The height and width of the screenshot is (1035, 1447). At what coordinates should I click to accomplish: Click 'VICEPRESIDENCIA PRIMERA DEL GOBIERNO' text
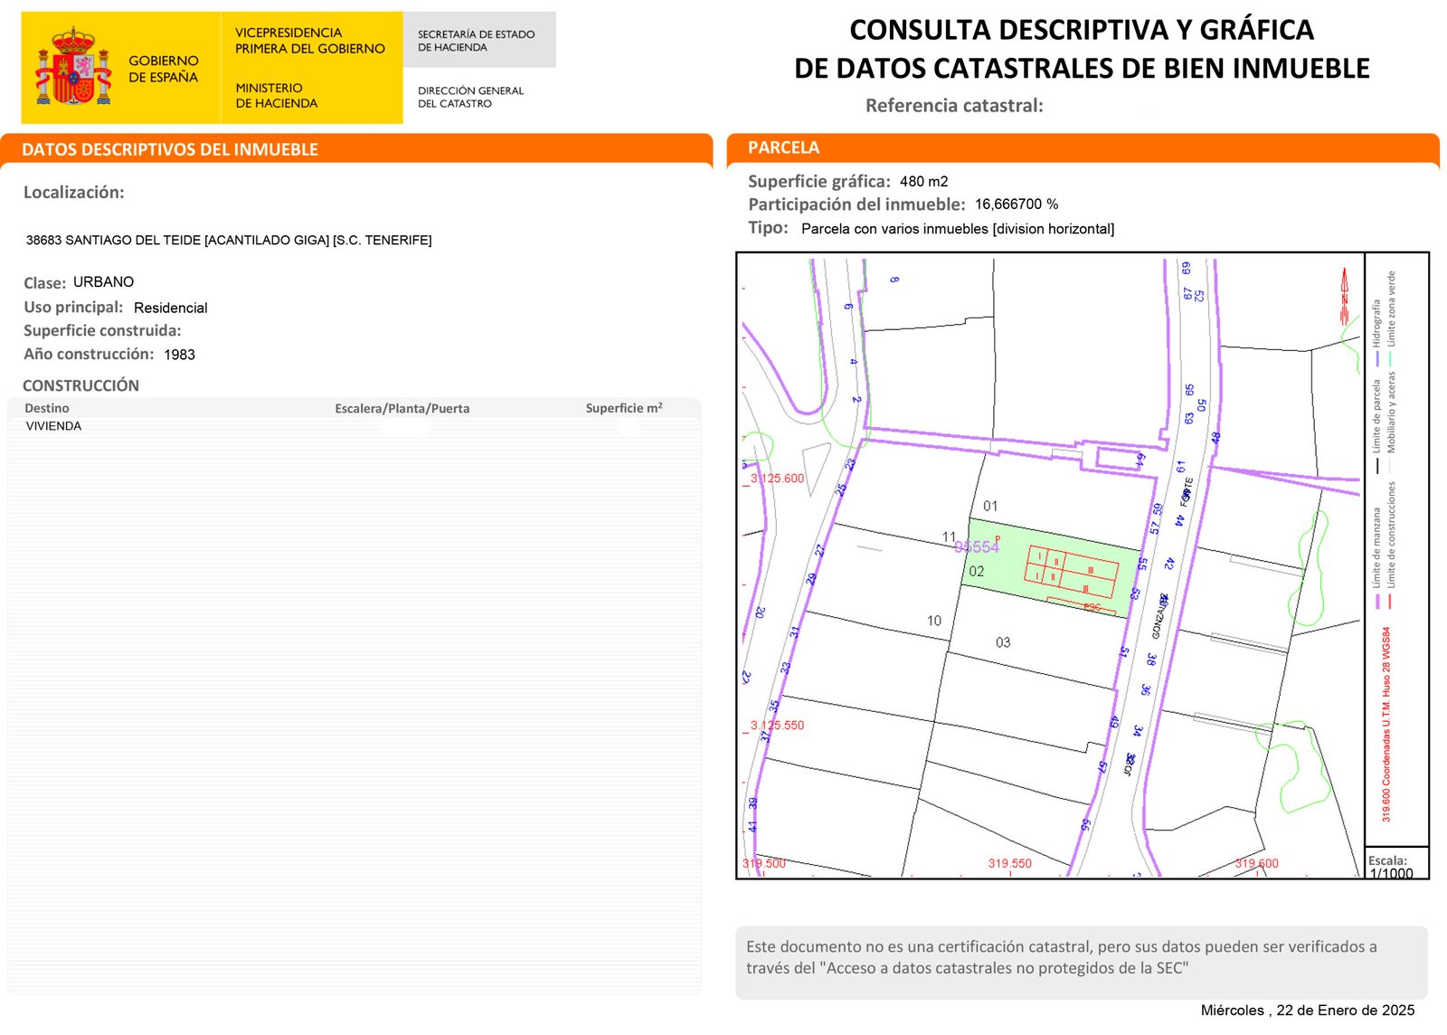(310, 41)
